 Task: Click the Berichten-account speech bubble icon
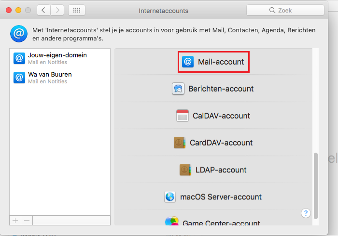pyautogui.click(x=178, y=89)
